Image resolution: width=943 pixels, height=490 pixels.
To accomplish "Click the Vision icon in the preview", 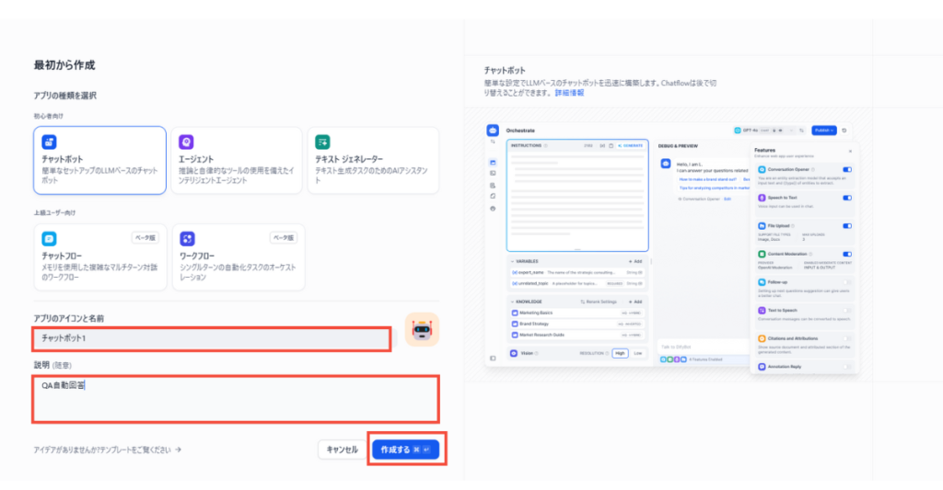I will click(x=514, y=354).
